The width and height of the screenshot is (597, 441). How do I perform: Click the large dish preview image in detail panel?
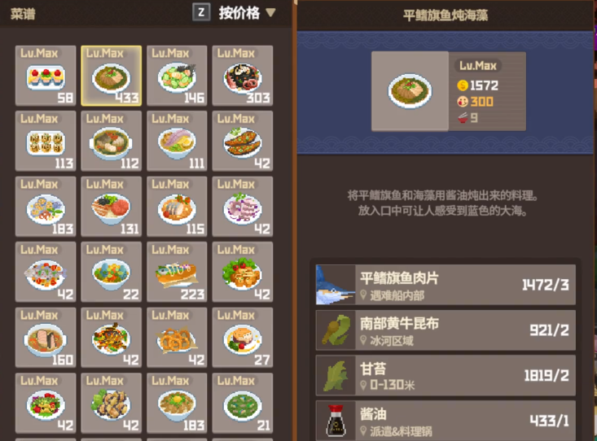pyautogui.click(x=410, y=91)
